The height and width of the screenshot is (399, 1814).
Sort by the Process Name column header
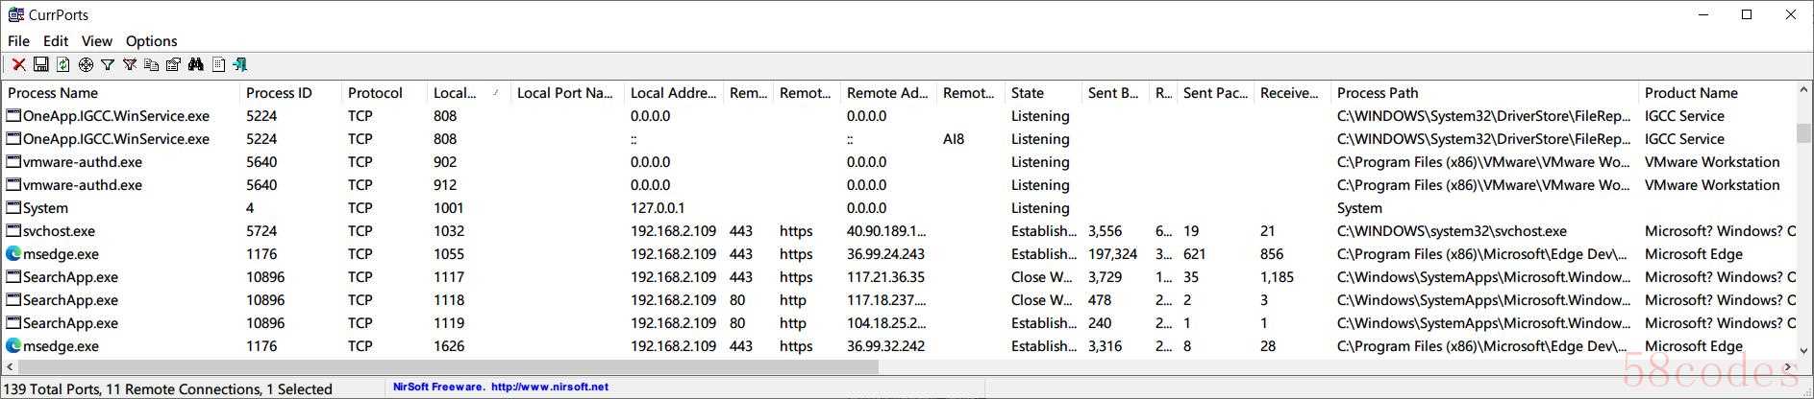click(x=121, y=93)
